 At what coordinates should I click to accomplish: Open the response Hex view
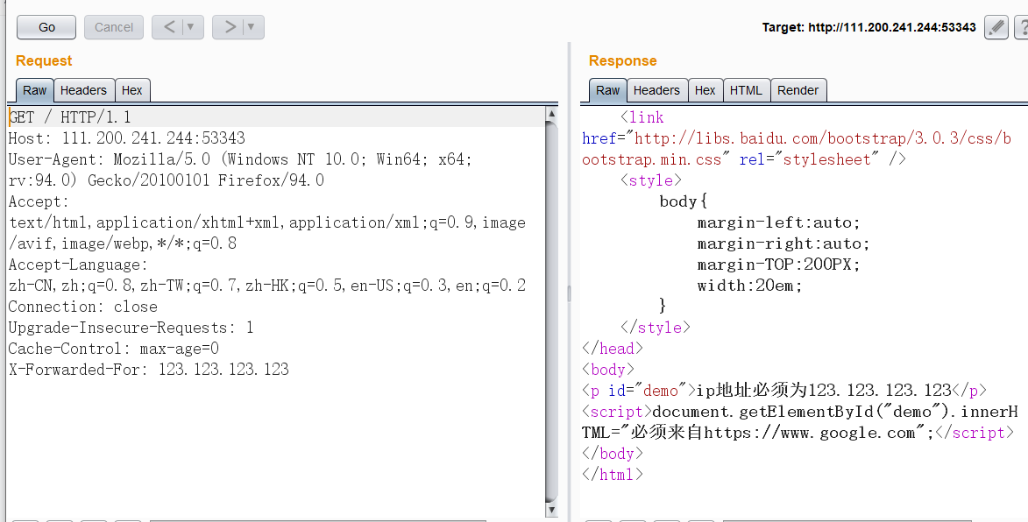(x=705, y=89)
